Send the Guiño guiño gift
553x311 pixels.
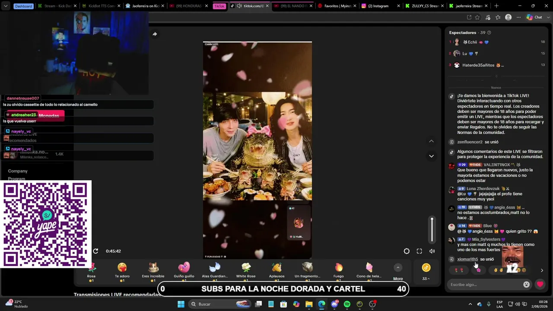pos(184,272)
